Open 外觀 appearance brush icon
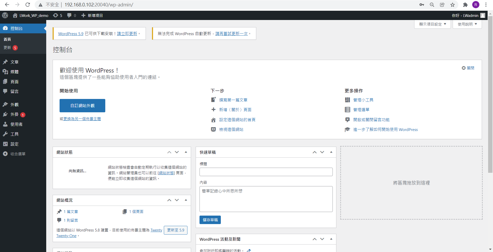493x252 pixels. pos(5,104)
